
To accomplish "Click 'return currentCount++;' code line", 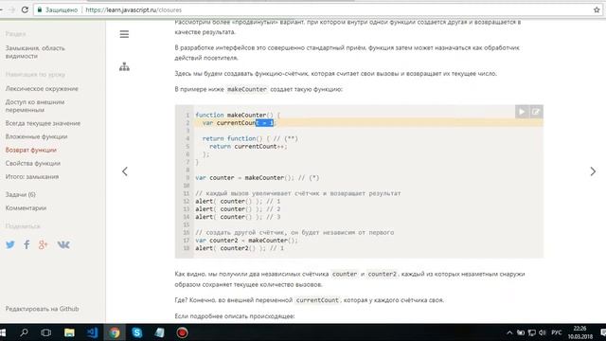I will (248, 147).
